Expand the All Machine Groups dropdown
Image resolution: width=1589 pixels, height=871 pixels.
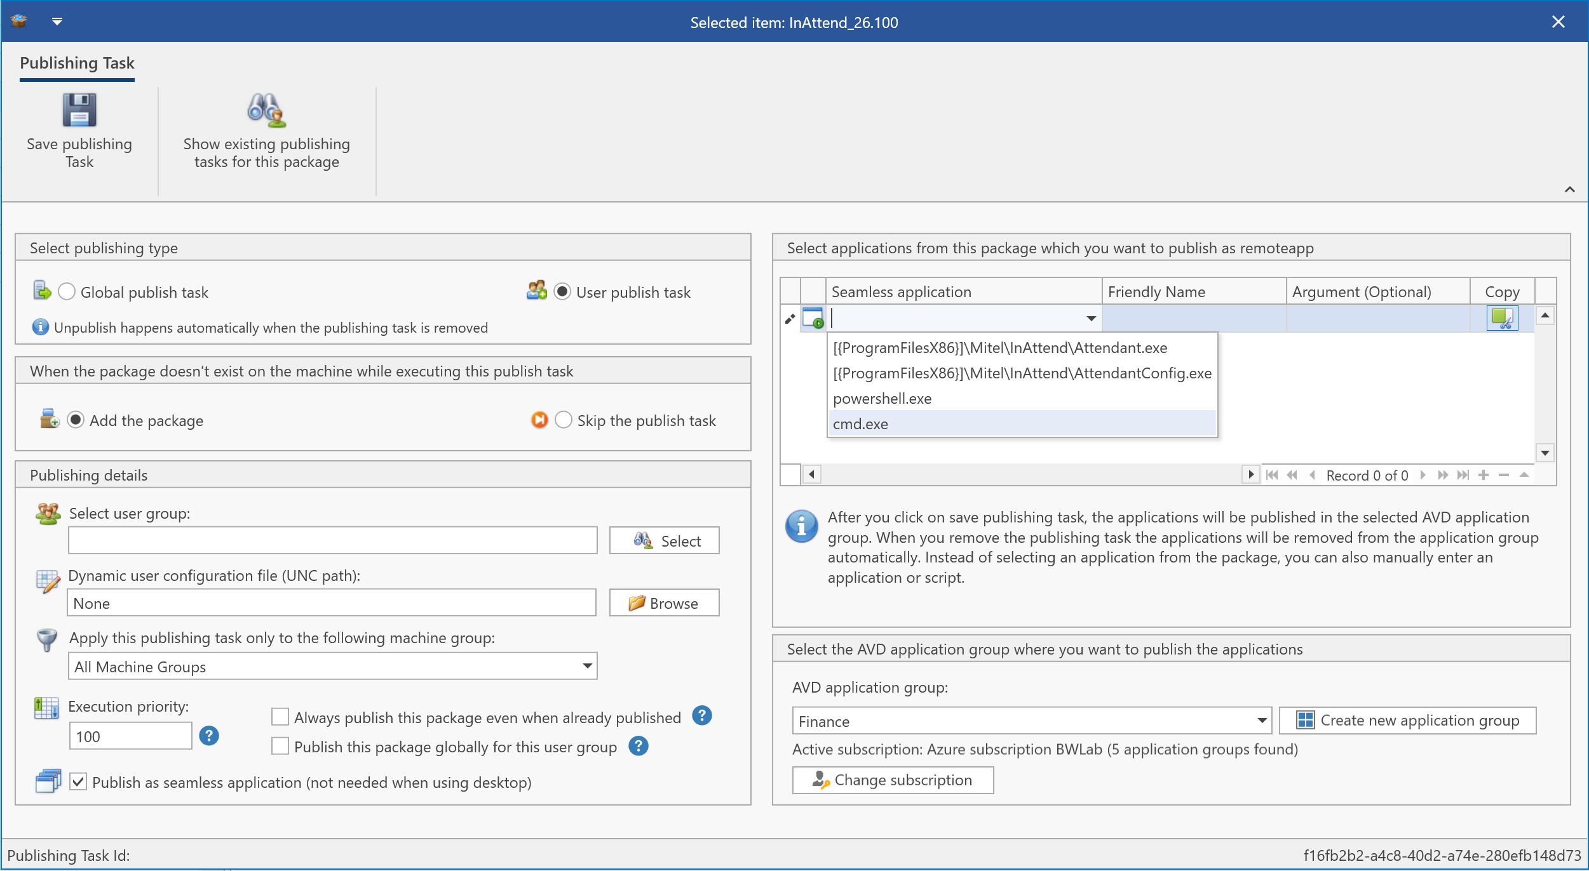tap(587, 666)
